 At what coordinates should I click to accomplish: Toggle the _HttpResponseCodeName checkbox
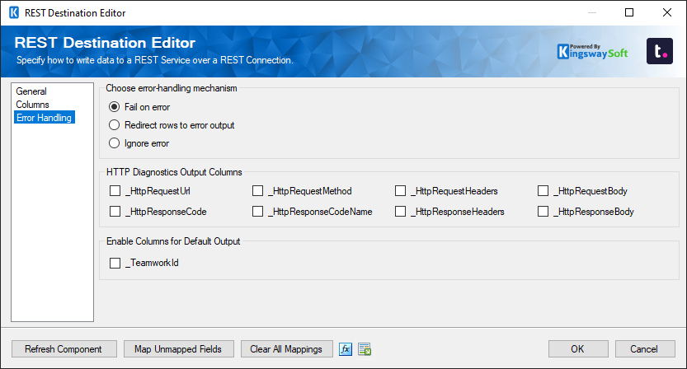(257, 212)
